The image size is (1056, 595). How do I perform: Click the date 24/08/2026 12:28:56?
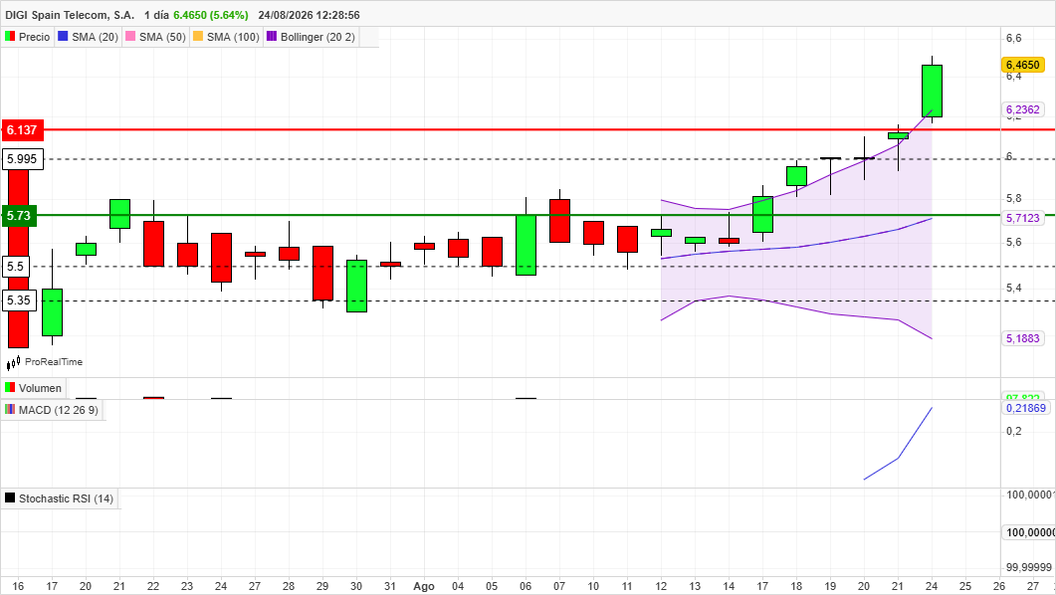[310, 15]
